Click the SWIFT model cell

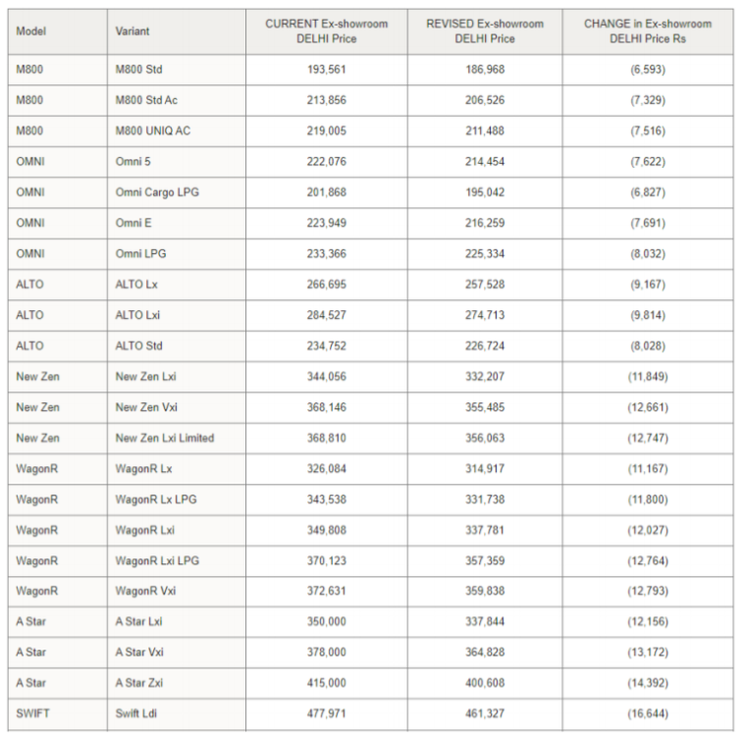[57, 714]
